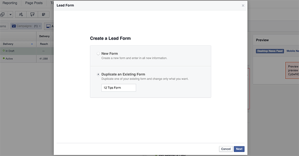Click the 41,088 reach value
The height and width of the screenshot is (156, 299).
pos(43,59)
